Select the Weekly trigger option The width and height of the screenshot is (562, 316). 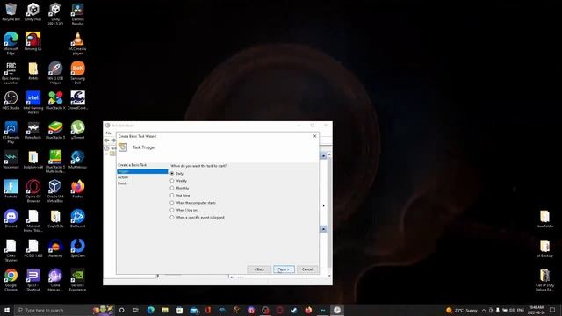pos(172,181)
